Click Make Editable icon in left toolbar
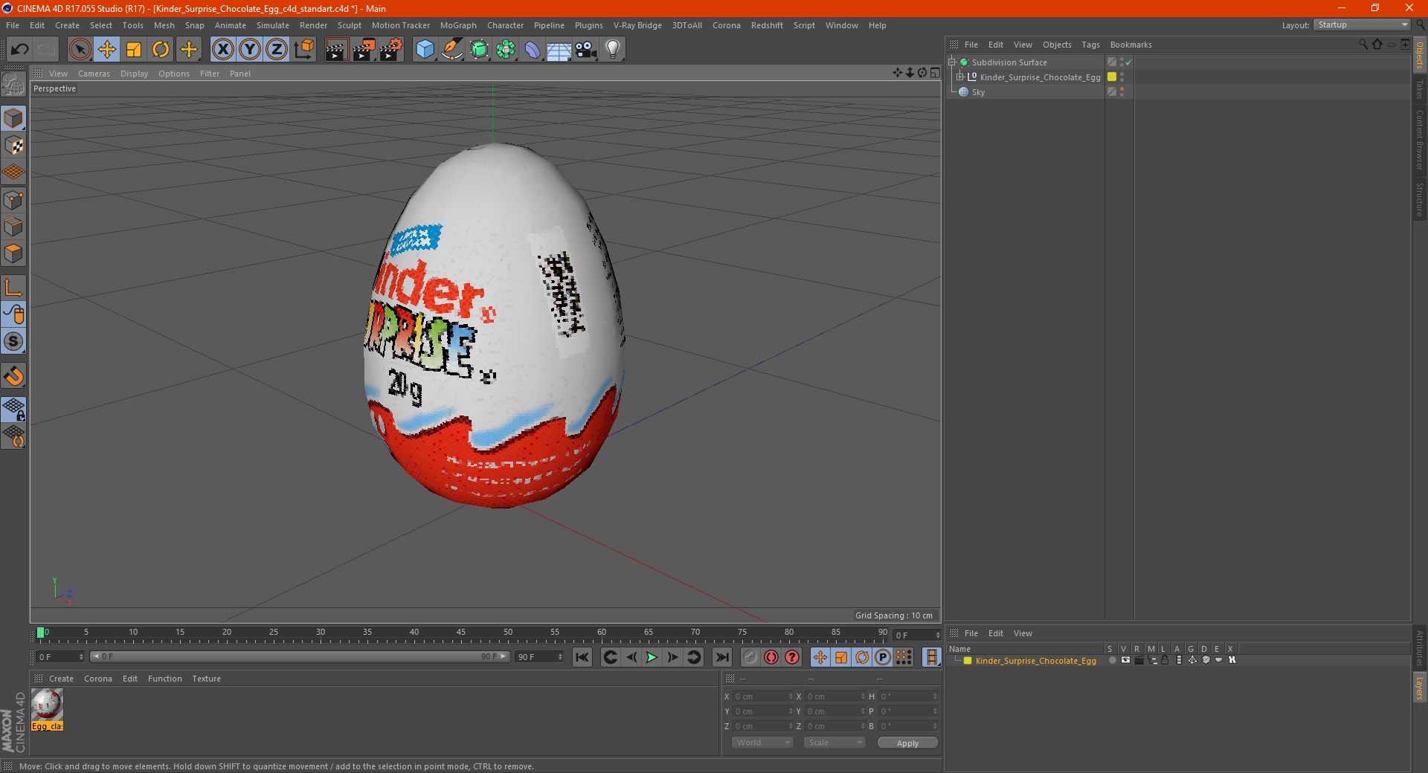Image resolution: width=1428 pixels, height=773 pixels. coord(13,85)
